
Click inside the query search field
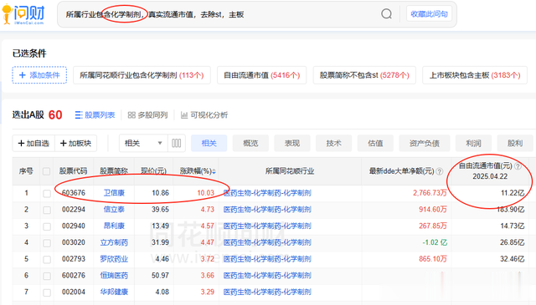pos(219,14)
